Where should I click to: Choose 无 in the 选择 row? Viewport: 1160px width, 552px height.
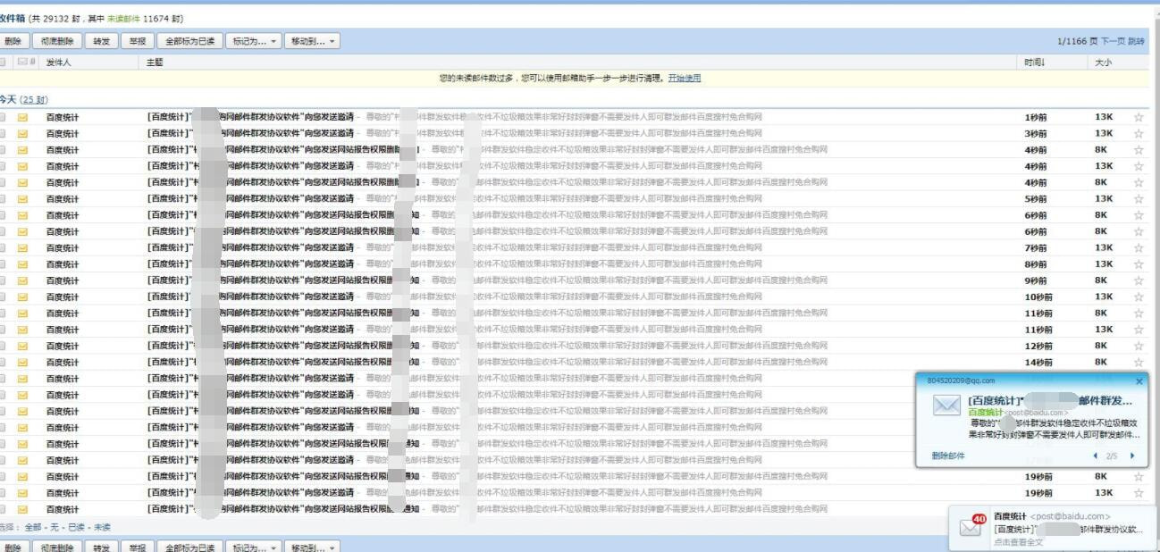tap(54, 527)
